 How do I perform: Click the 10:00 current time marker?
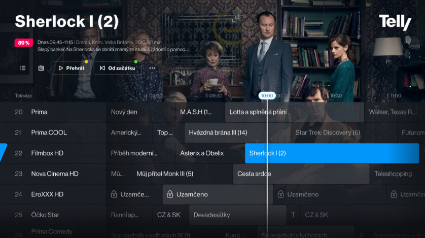pyautogui.click(x=267, y=96)
